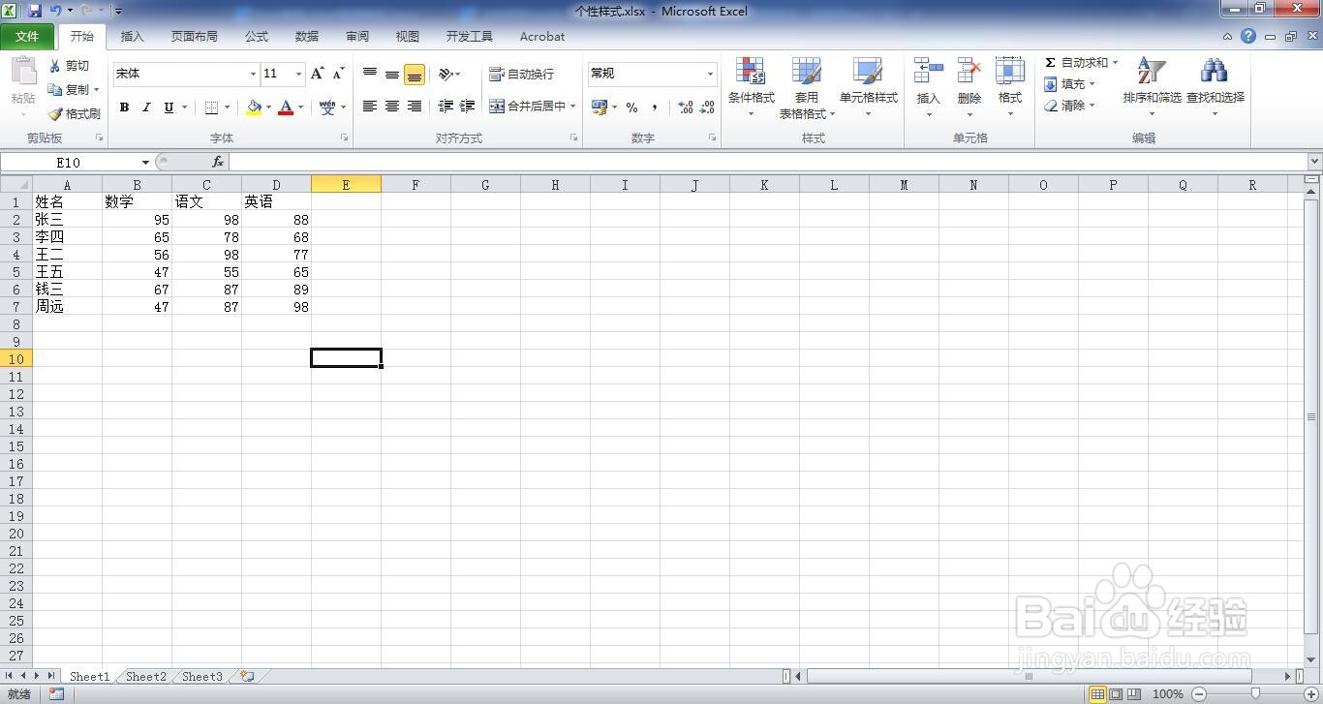Toggle Wrap Text (自动换行)
1323x704 pixels.
click(x=522, y=74)
